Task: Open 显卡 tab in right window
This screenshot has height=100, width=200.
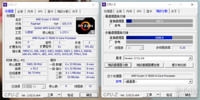Action: click(x=149, y=11)
